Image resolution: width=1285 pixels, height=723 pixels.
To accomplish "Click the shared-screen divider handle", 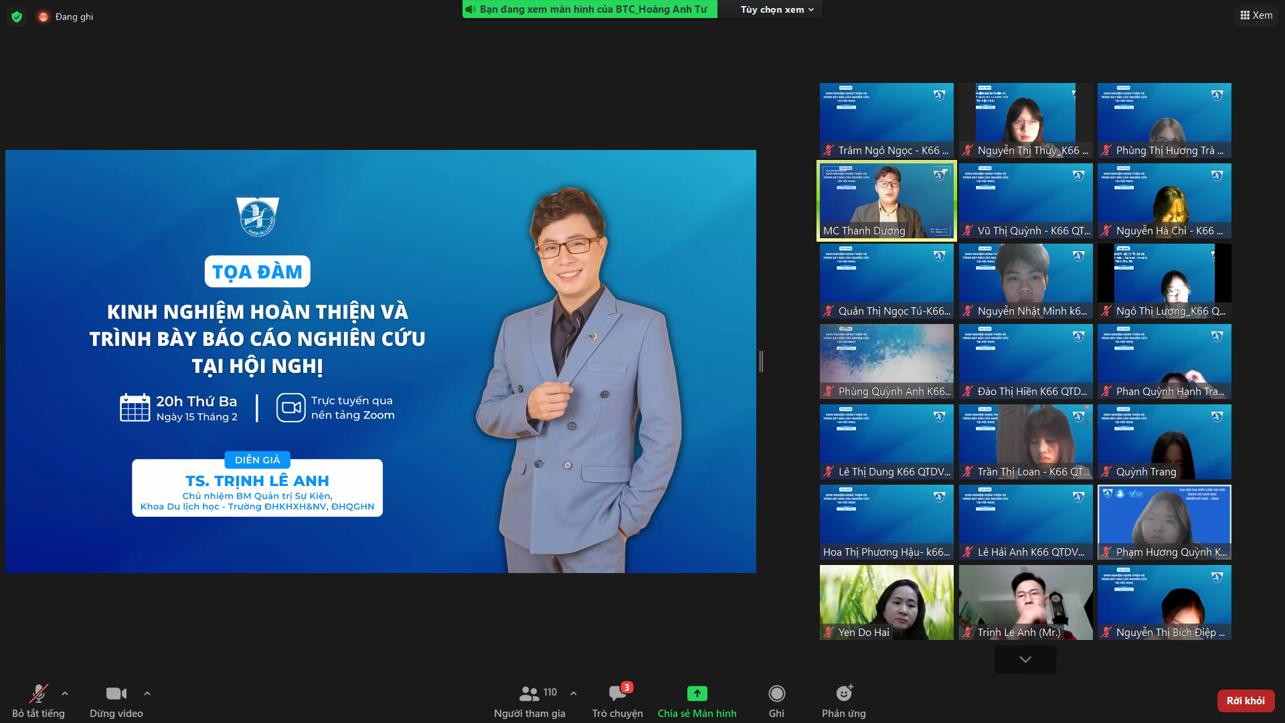I will [761, 361].
